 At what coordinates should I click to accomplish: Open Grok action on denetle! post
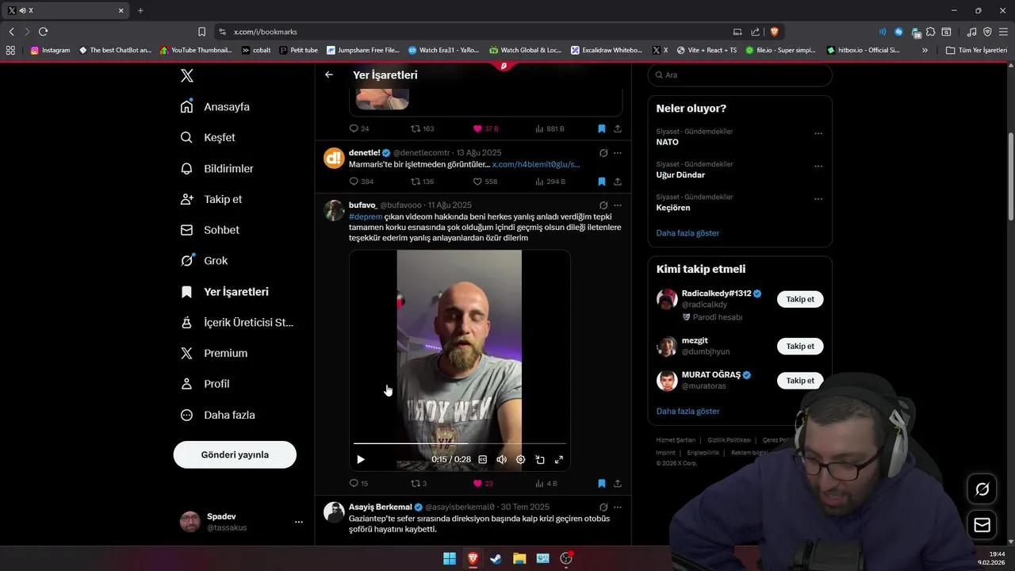pos(603,152)
